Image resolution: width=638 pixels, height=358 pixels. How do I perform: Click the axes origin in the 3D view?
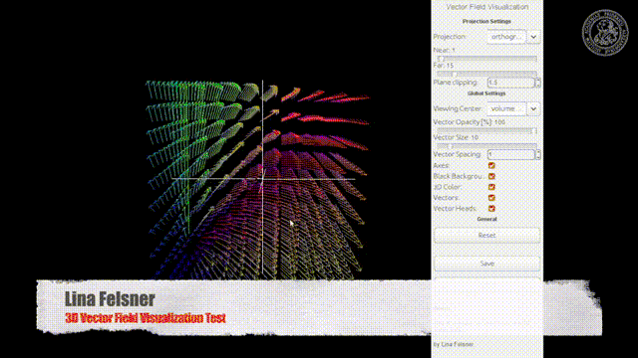click(x=262, y=179)
